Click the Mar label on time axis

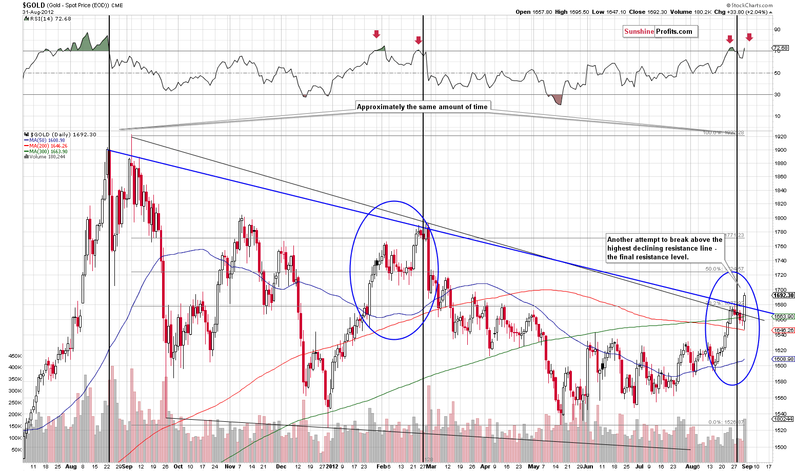click(x=431, y=467)
